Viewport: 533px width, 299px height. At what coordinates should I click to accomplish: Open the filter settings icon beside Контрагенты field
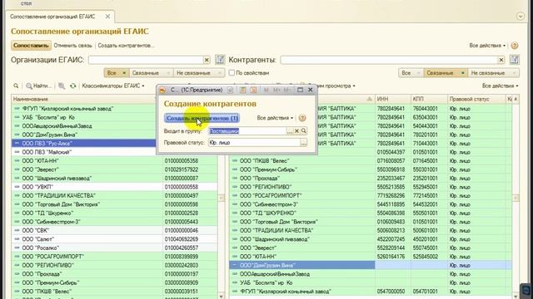pyautogui.click(x=515, y=60)
